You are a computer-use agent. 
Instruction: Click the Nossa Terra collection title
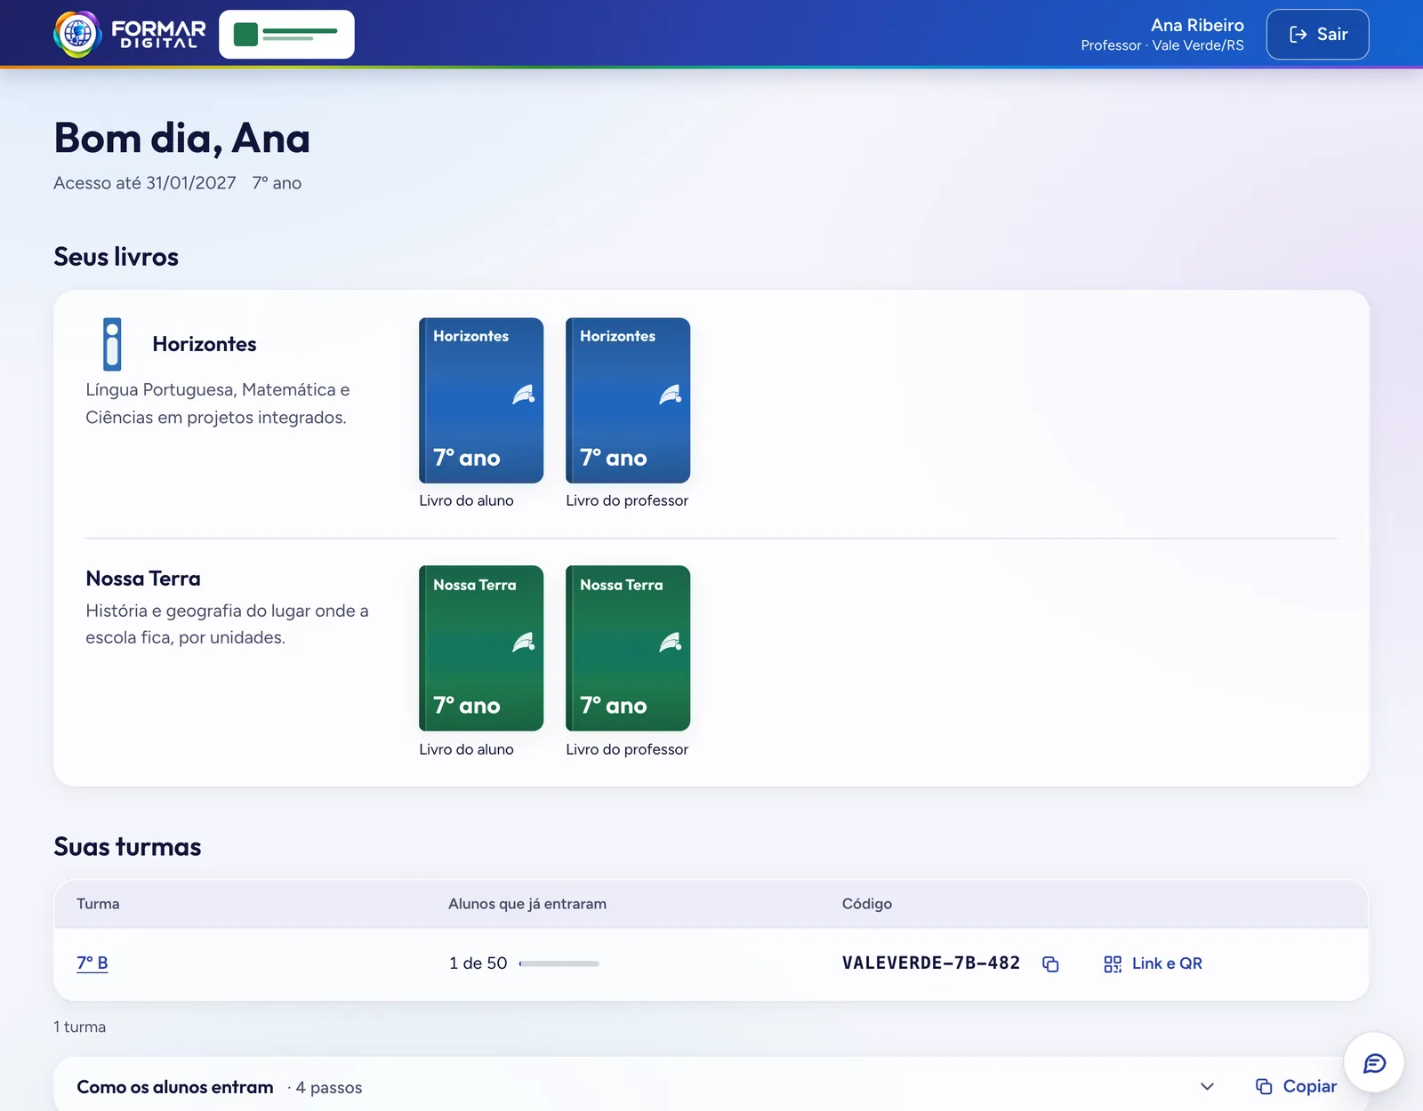coord(143,579)
